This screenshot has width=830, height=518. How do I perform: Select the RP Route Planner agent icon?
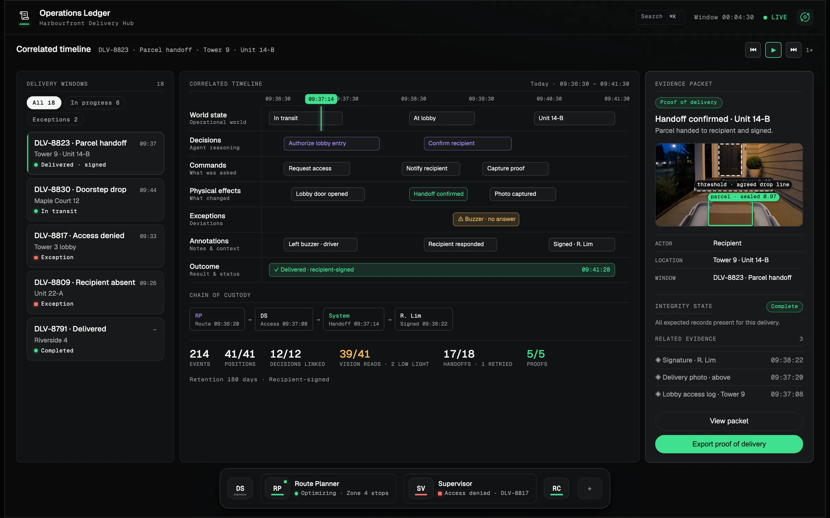pyautogui.click(x=277, y=488)
